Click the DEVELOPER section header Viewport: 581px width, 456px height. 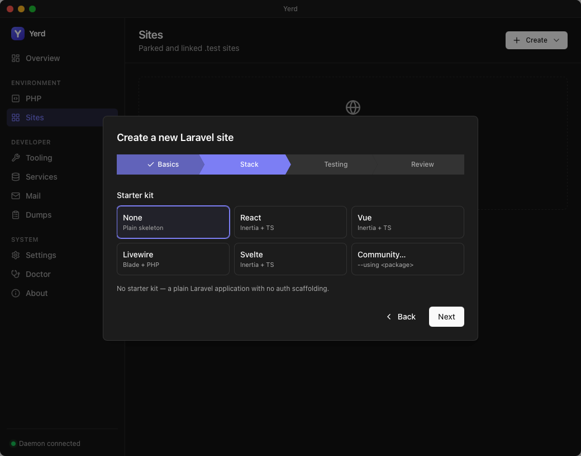31,142
